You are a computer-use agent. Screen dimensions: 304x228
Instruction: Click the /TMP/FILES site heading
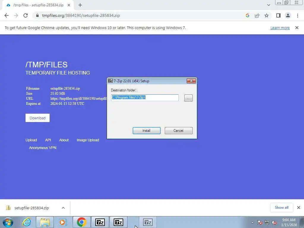pos(47,64)
